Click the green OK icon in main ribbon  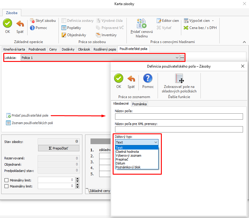coord(7,23)
